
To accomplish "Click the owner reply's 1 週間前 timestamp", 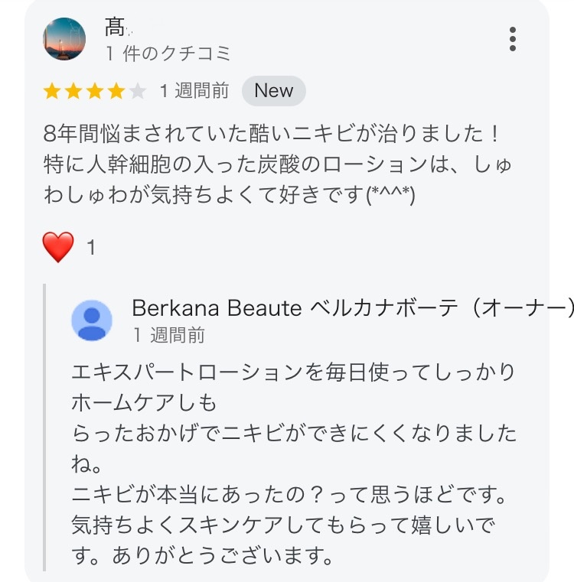I will [x=168, y=334].
